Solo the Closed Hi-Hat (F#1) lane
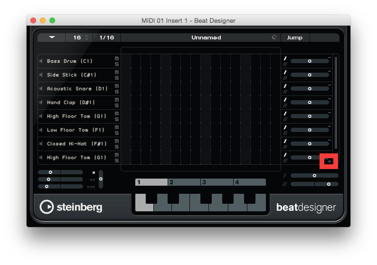Image resolution: width=377 pixels, height=265 pixels. pyautogui.click(x=117, y=147)
